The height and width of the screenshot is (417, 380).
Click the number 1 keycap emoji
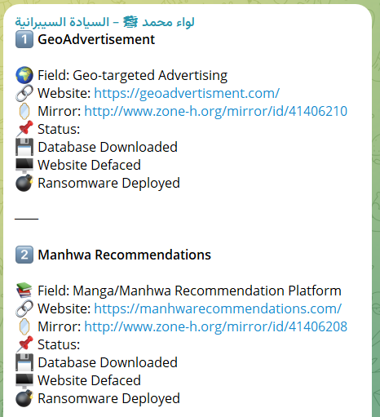24,39
